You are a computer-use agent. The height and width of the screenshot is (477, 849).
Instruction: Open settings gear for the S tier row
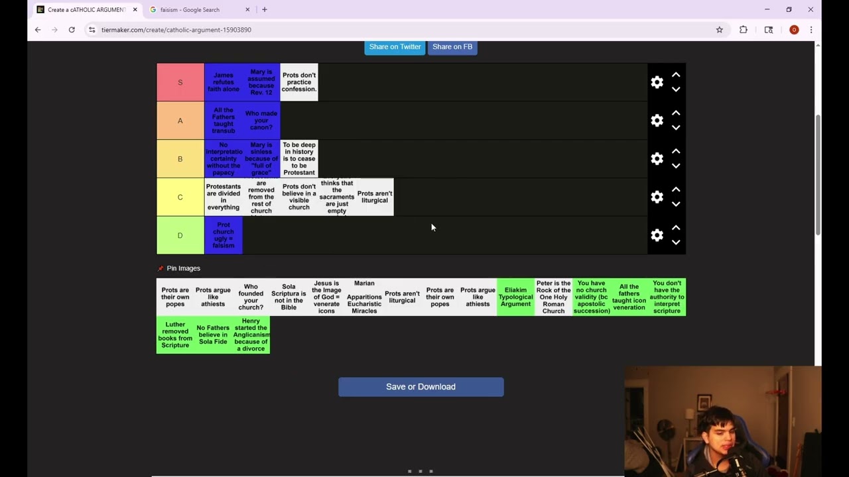[x=657, y=82]
